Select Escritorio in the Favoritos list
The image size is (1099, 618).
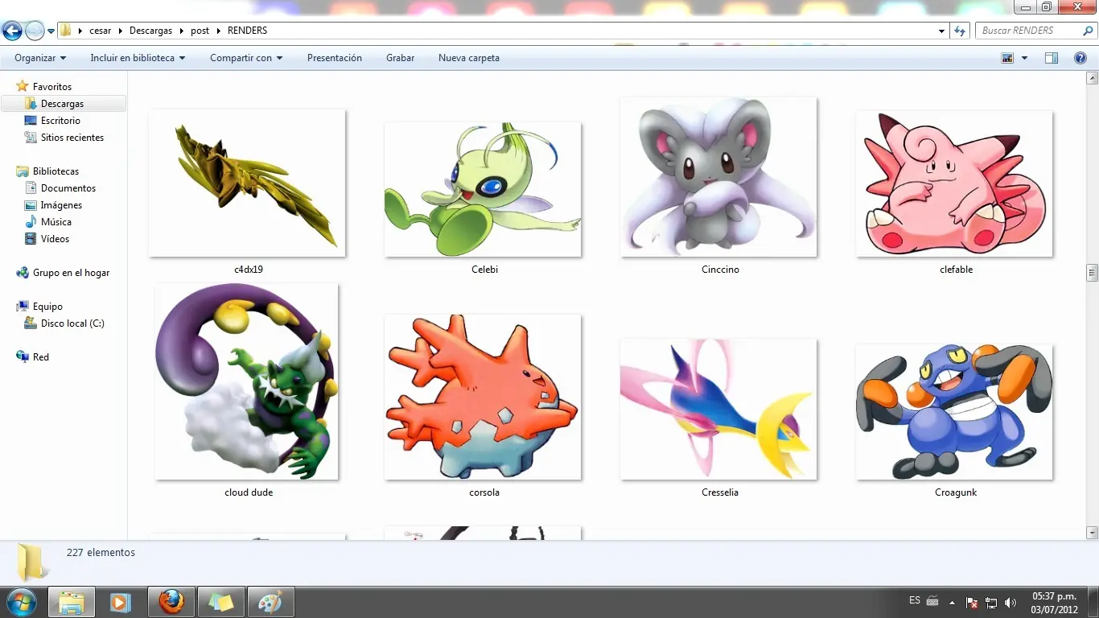click(x=60, y=121)
